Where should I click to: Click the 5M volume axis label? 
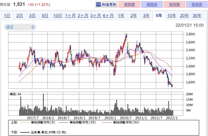(188, 110)
